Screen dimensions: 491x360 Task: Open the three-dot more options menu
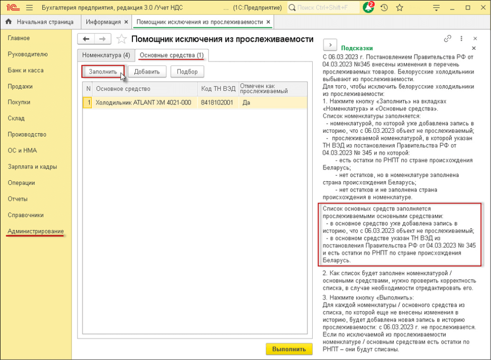point(461,38)
